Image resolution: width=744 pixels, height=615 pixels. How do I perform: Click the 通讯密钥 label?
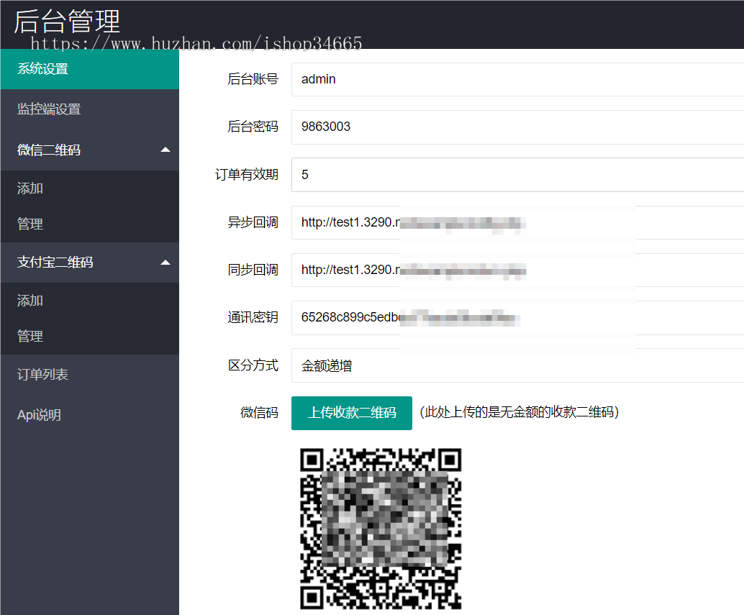253,317
